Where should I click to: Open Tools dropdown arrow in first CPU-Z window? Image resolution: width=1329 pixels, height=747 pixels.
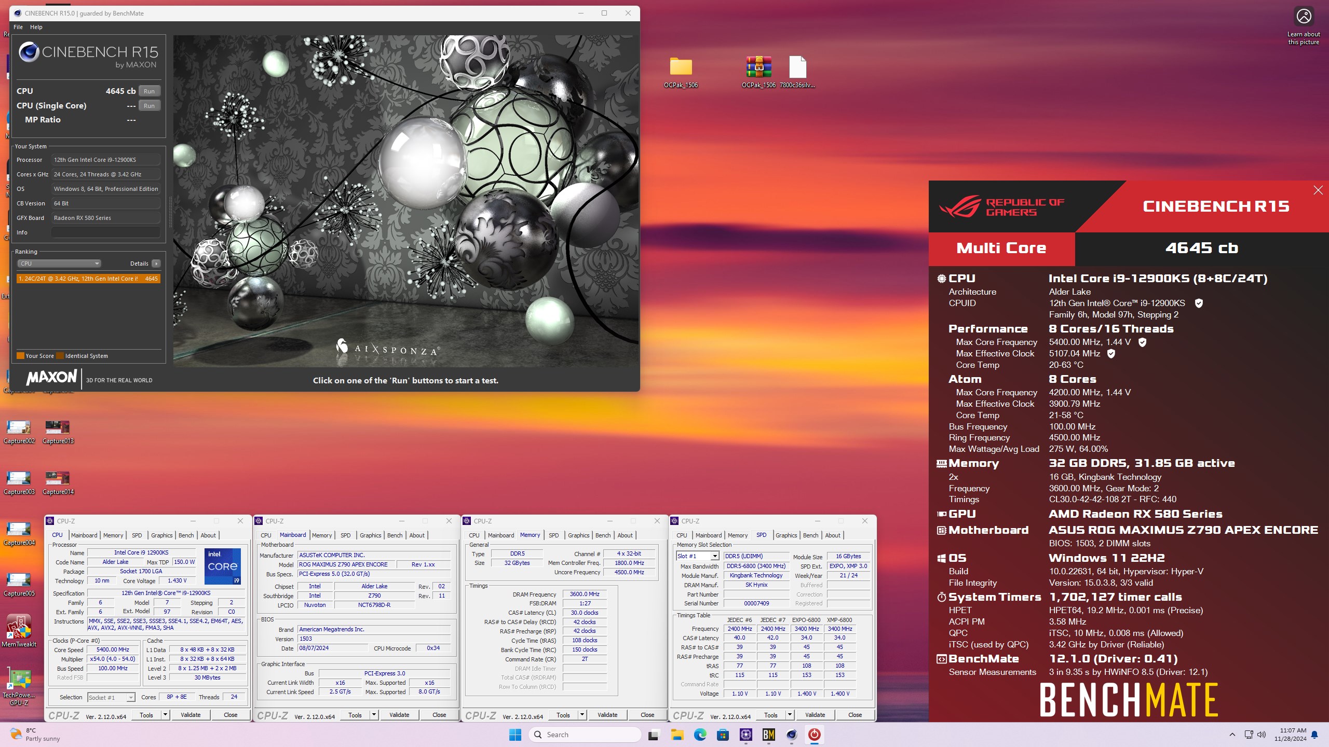tap(166, 715)
